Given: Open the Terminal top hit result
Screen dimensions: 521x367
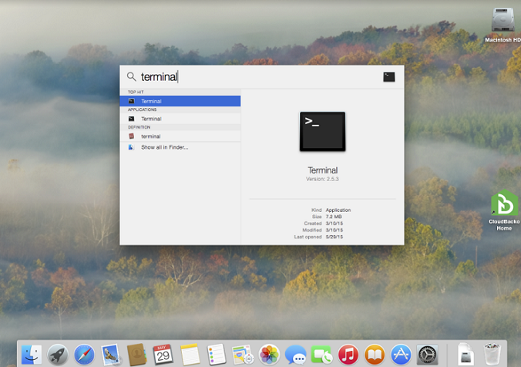Looking at the screenshot, I should (x=151, y=101).
